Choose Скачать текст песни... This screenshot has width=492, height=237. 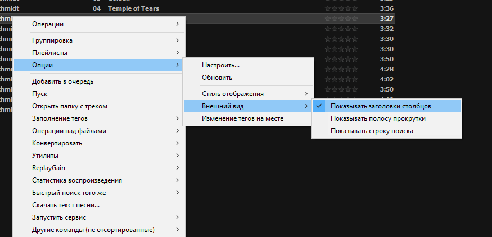point(98,205)
